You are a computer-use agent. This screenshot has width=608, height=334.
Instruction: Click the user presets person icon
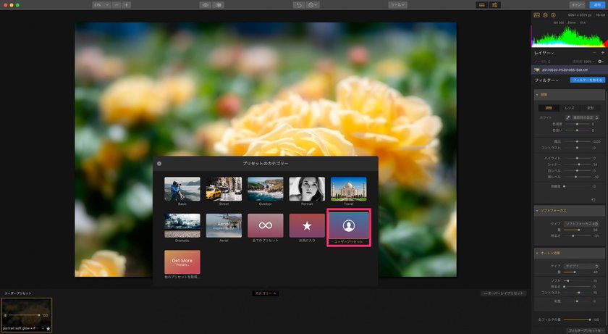point(349,225)
